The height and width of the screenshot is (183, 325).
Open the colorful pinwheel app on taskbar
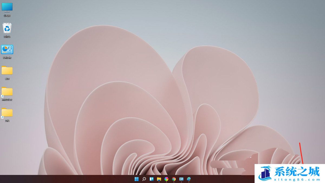point(166,179)
